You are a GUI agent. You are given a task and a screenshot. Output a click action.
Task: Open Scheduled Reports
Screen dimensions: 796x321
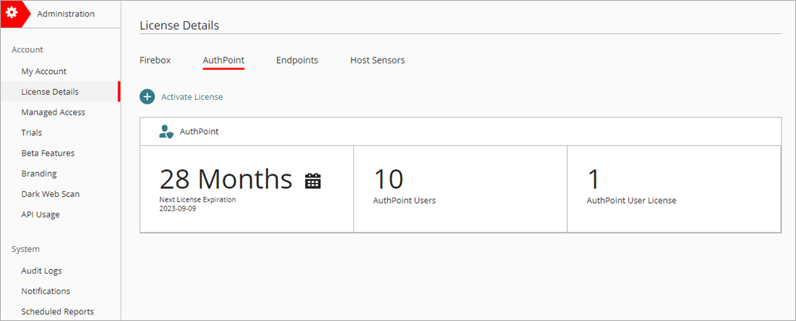tap(57, 311)
